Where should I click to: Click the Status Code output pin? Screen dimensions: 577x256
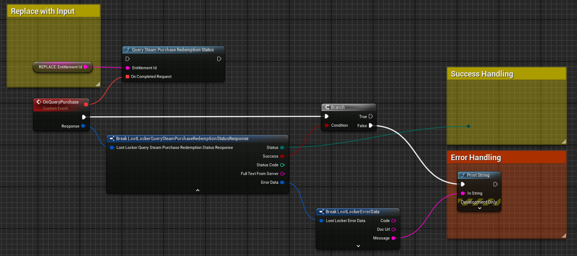tap(282, 165)
